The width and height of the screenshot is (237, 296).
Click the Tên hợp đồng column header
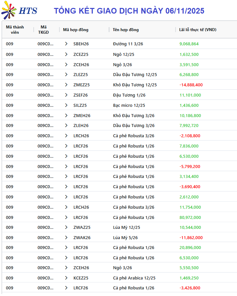click(125, 30)
